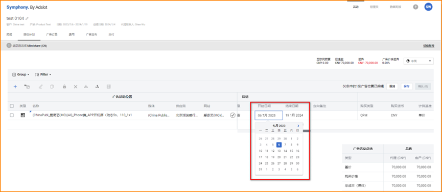Image resolution: width=442 pixels, height=192 pixels.
Task: Click the CPM buy type cell
Action: tap(363, 115)
